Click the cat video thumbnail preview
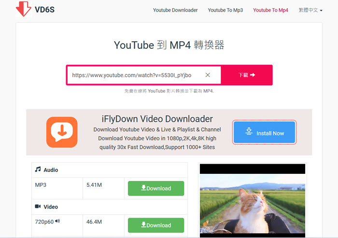The image size is (338, 238). point(253,200)
